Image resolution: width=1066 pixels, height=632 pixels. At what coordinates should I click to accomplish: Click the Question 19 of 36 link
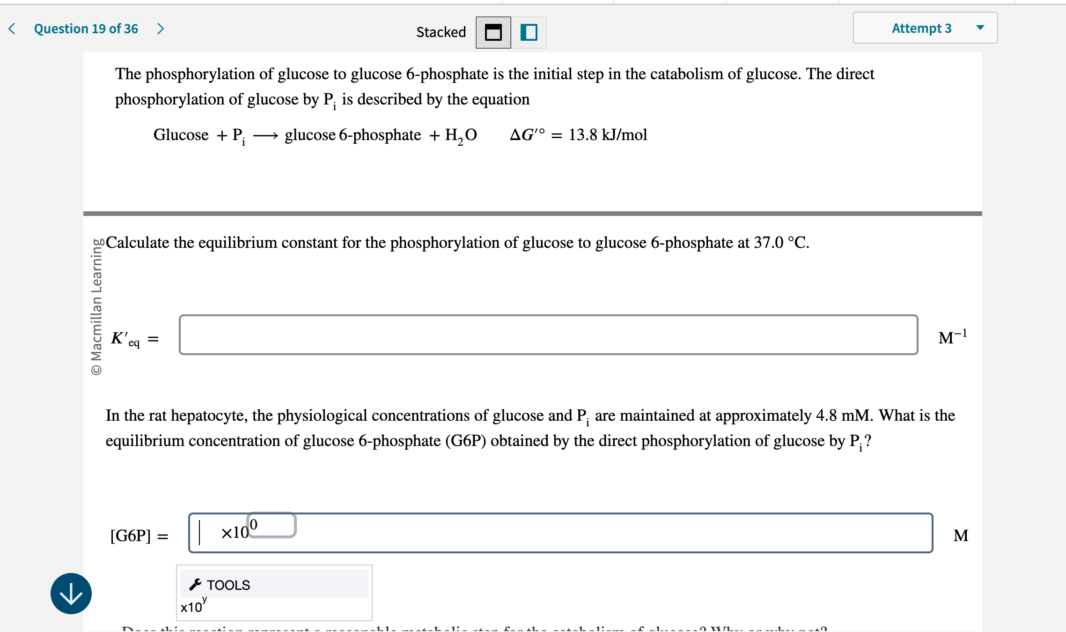(x=85, y=29)
